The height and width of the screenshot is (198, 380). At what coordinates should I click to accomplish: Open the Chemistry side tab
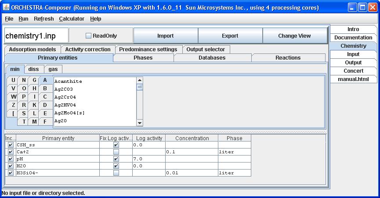click(353, 46)
